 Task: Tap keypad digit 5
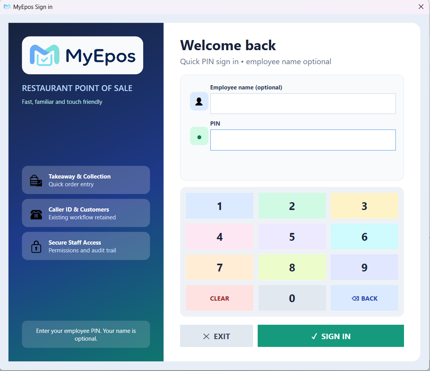point(292,236)
